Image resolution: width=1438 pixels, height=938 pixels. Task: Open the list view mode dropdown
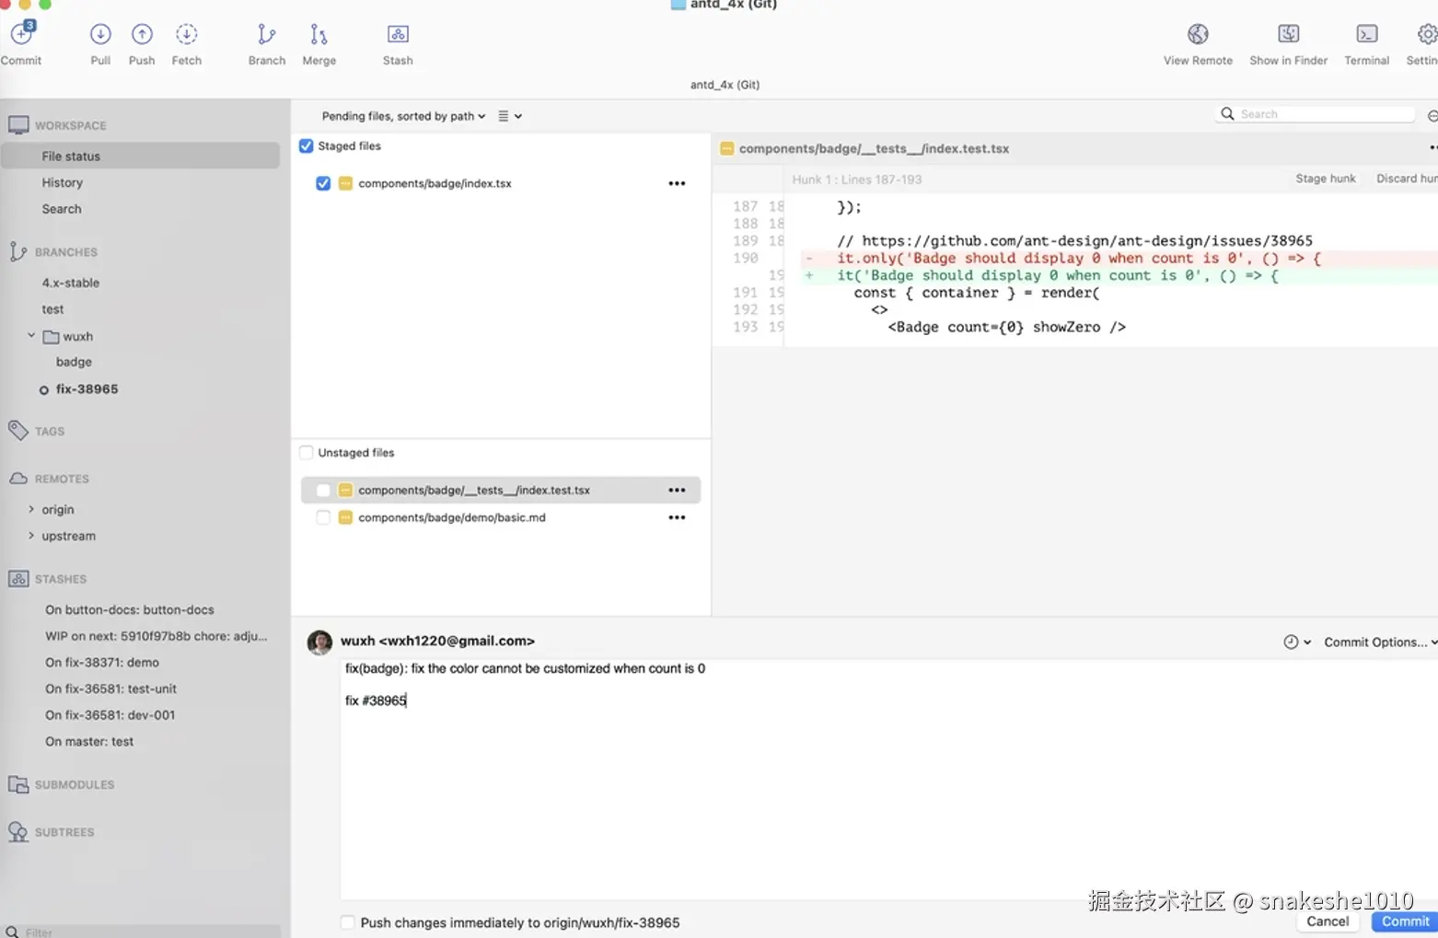tap(510, 116)
